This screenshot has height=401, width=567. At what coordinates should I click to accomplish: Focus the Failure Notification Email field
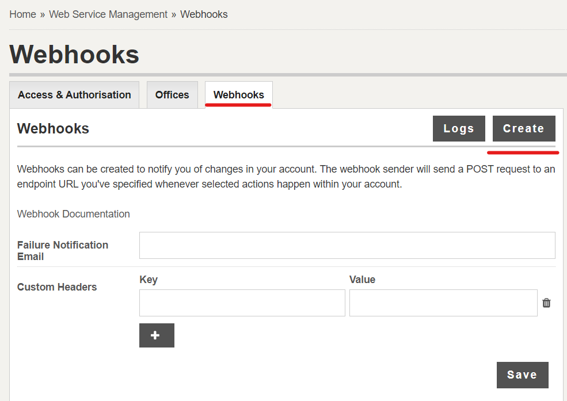[347, 245]
